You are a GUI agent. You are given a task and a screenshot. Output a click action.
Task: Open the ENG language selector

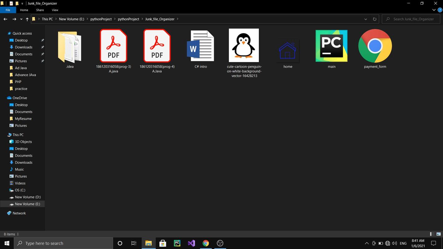pos(403,243)
